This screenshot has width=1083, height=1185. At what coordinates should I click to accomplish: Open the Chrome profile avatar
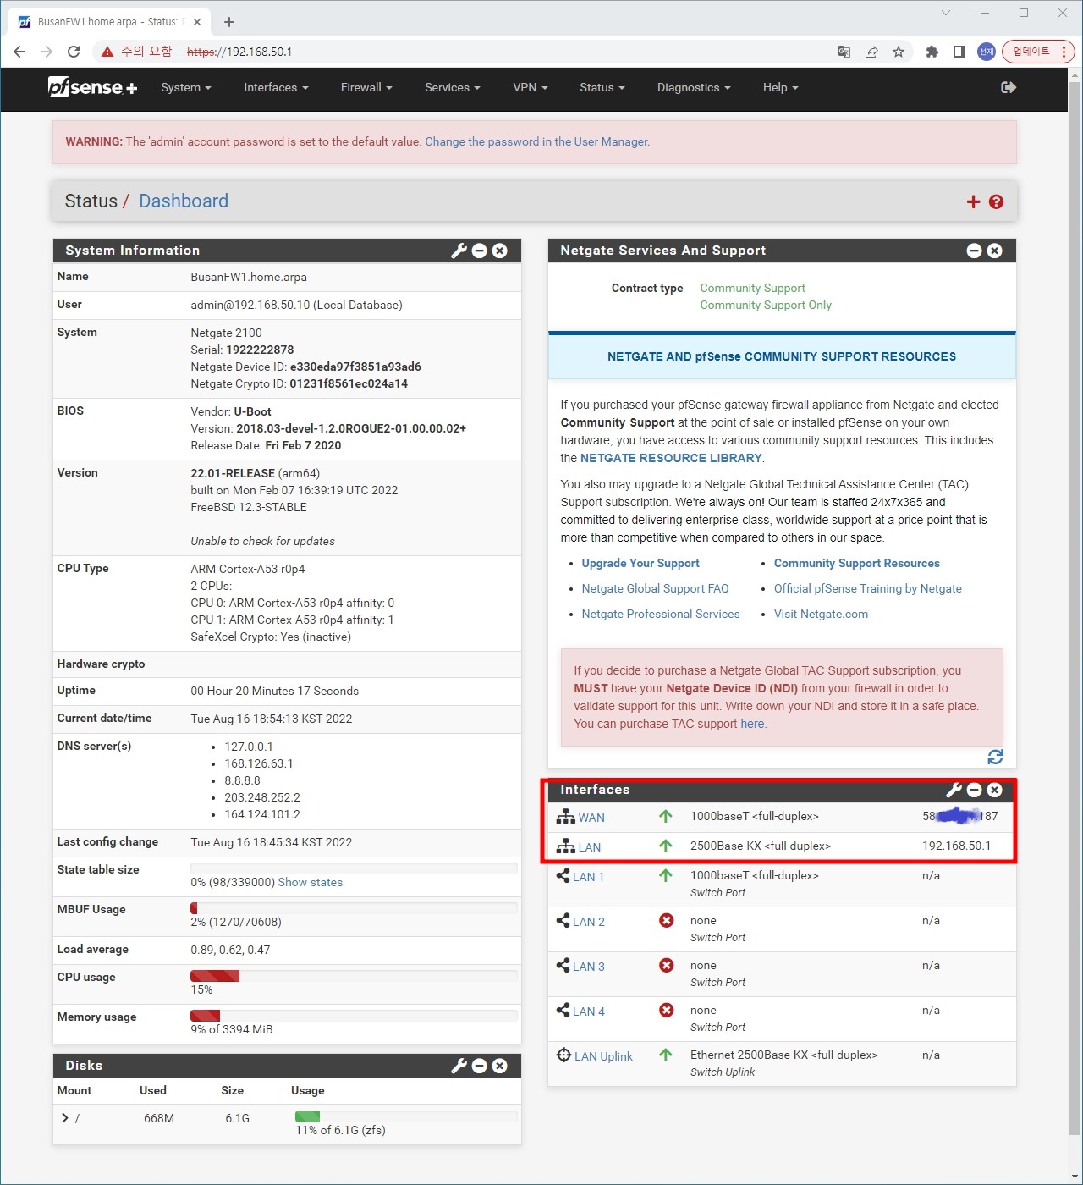(987, 52)
